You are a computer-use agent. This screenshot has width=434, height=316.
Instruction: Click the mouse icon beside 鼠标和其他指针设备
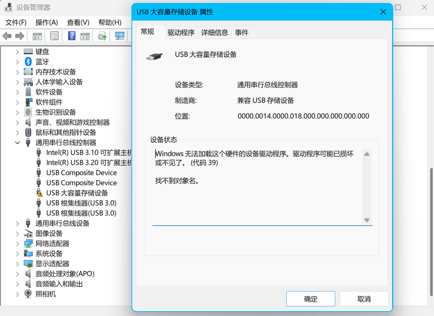pyautogui.click(x=28, y=132)
